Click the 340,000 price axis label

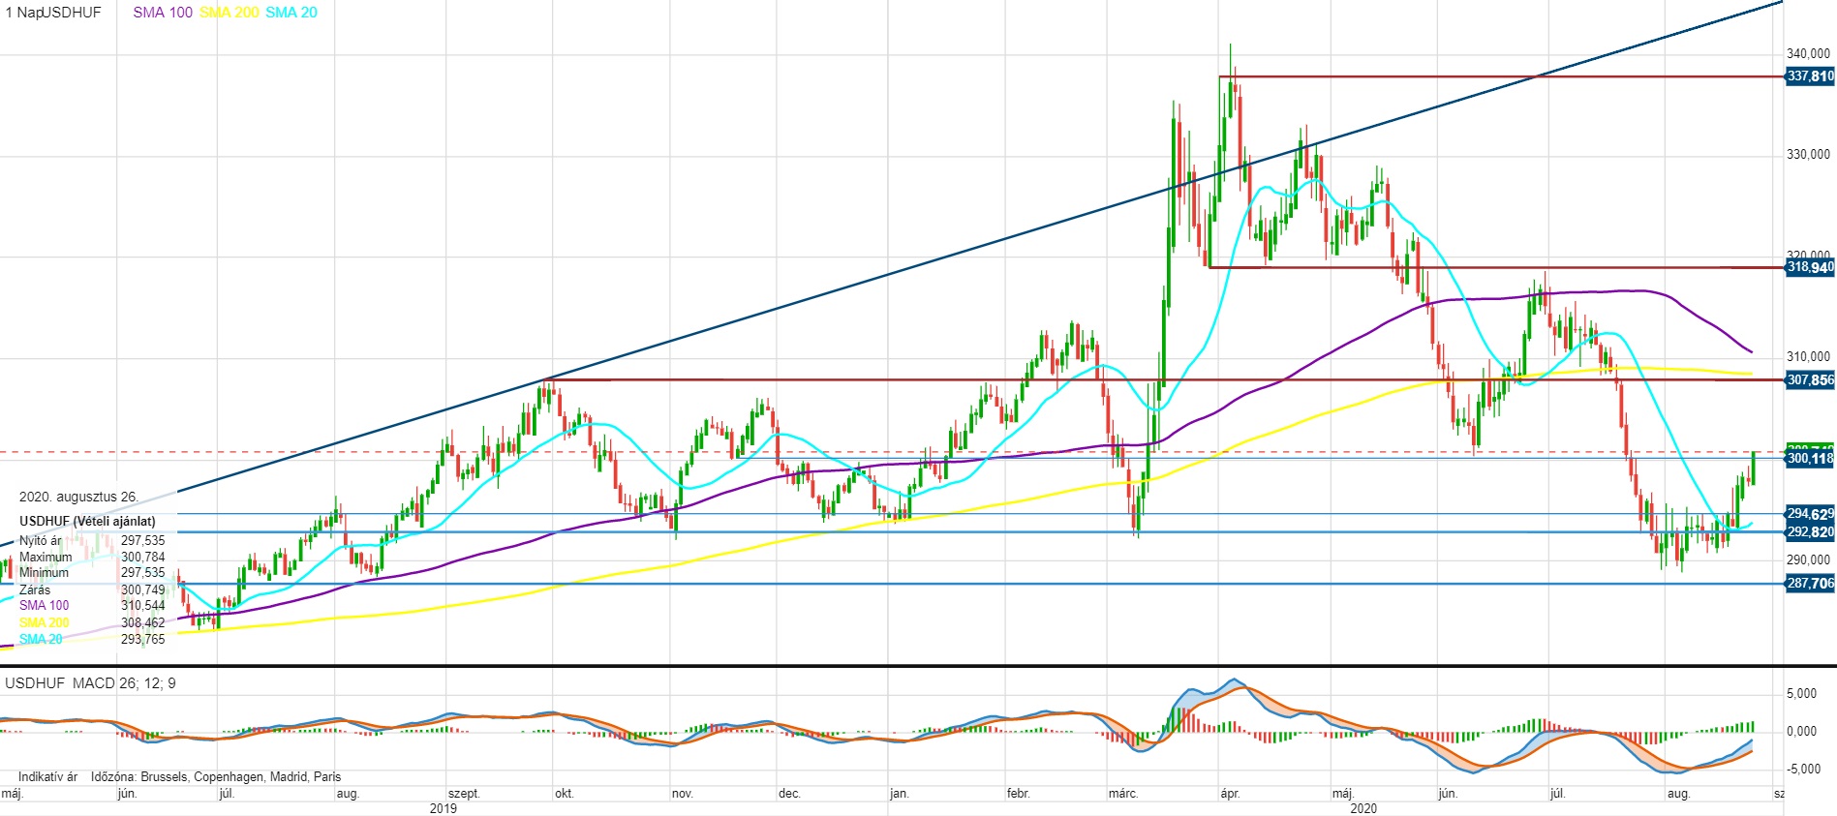1808,53
